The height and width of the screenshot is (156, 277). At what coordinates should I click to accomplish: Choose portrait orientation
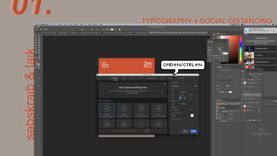[180, 98]
